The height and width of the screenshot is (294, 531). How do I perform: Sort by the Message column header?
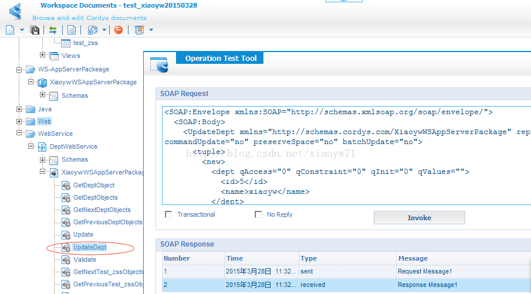click(464, 258)
